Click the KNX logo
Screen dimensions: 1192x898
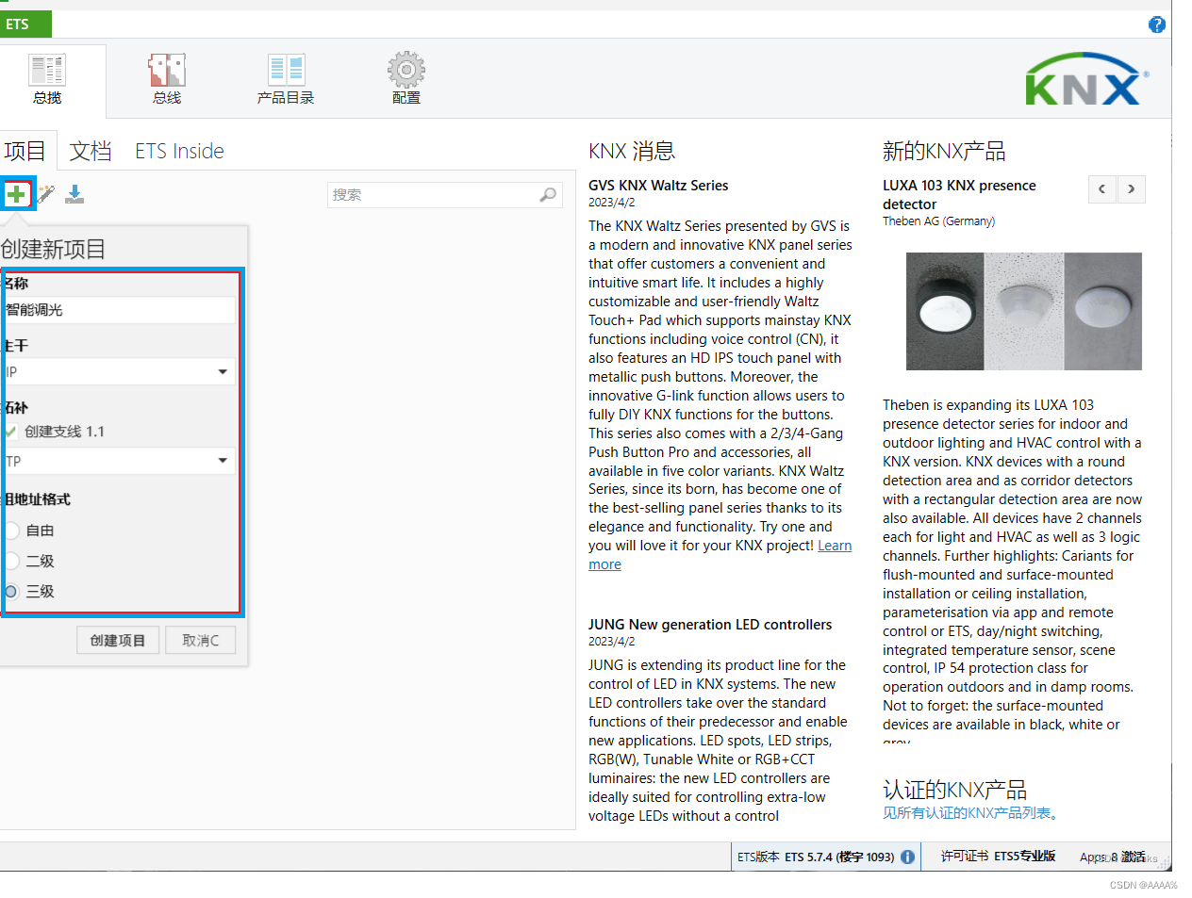[1086, 79]
